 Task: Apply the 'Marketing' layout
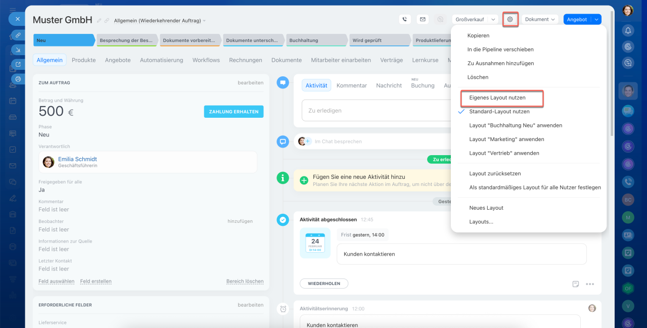coord(506,139)
